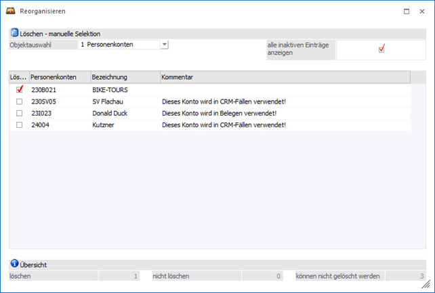Image resolution: width=435 pixels, height=293 pixels.
Task: Click the Übersicht info icon
Action: coord(14,264)
